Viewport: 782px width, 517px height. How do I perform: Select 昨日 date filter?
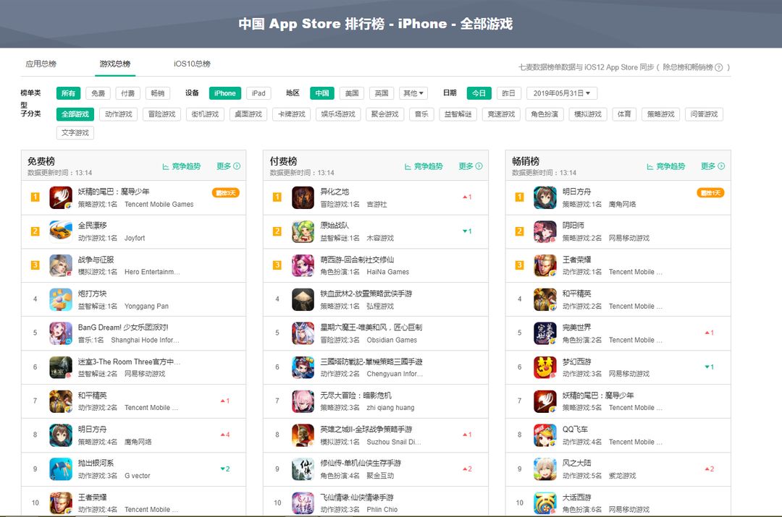(x=509, y=93)
